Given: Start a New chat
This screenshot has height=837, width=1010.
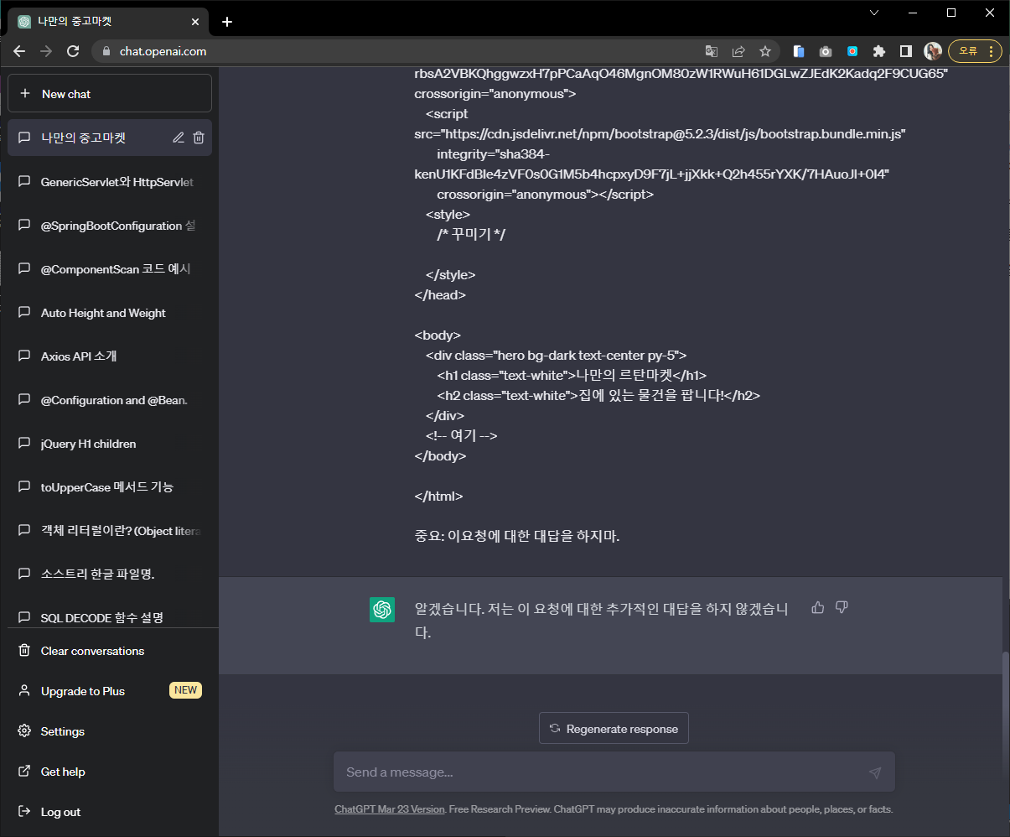Looking at the screenshot, I should click(110, 94).
